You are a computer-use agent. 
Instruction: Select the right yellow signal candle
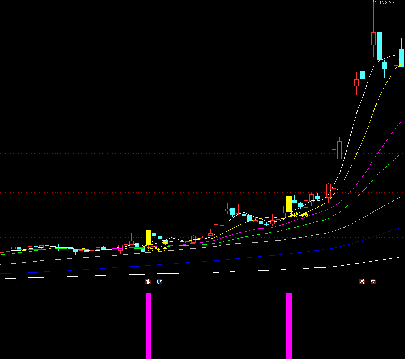pos(289,203)
